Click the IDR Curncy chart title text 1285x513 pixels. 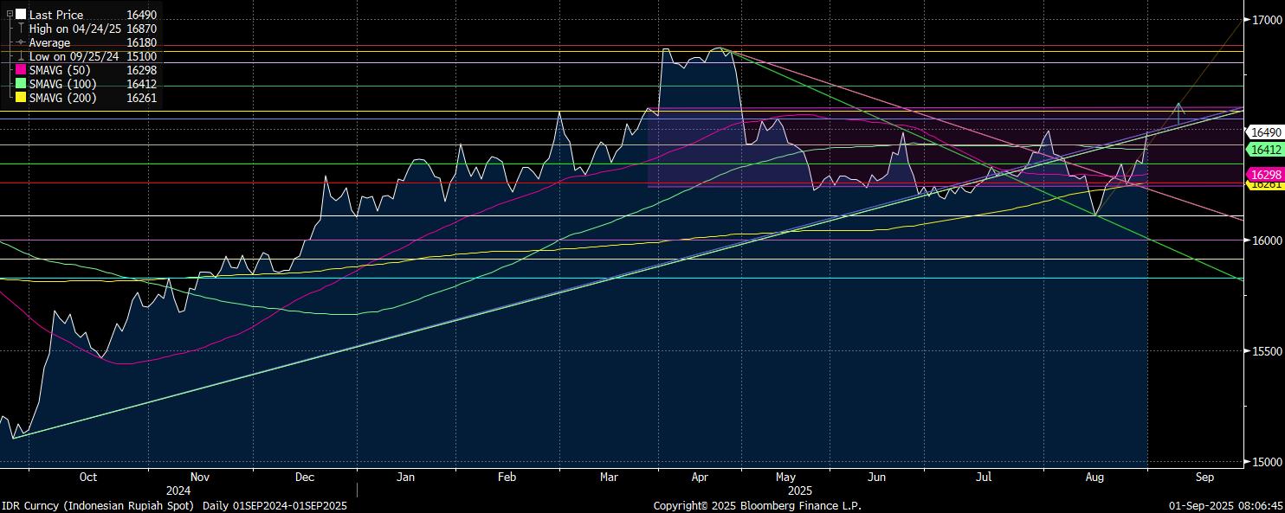[173, 505]
